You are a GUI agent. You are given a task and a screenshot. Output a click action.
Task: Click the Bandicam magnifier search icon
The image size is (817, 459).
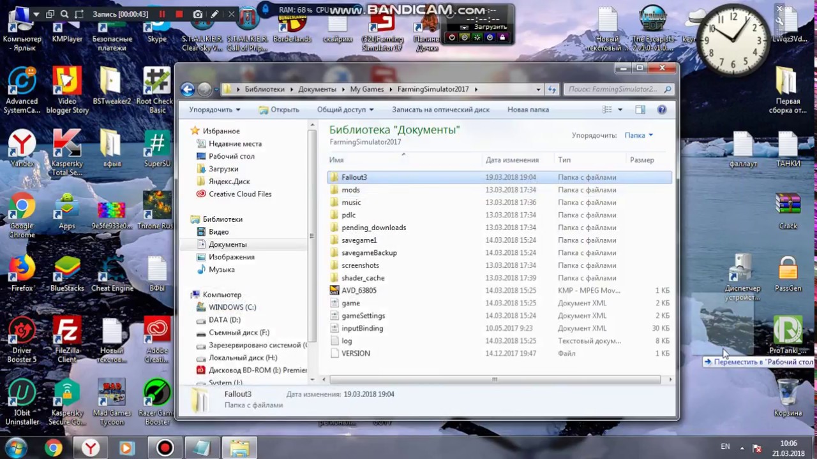pyautogui.click(x=64, y=14)
